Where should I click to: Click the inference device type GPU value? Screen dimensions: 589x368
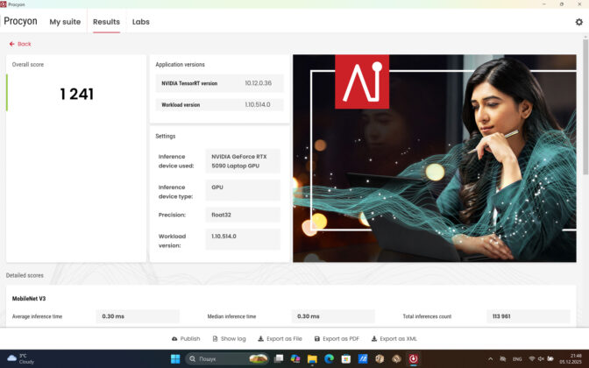(243, 190)
